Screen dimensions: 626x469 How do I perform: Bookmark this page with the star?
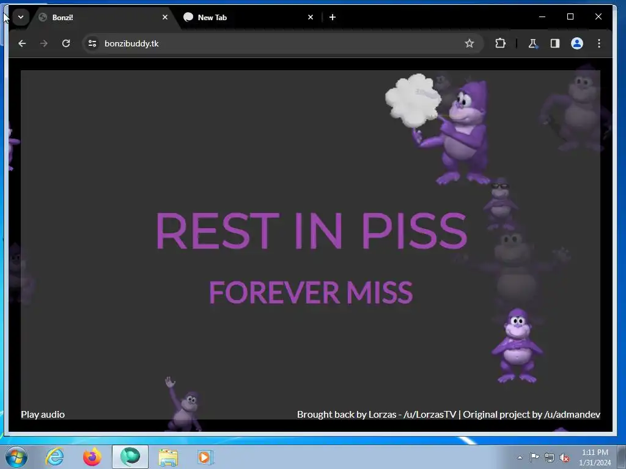click(x=469, y=43)
